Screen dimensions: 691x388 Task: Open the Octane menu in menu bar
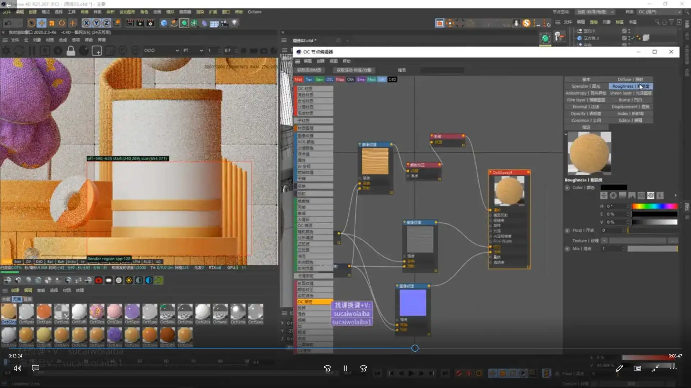click(x=254, y=12)
